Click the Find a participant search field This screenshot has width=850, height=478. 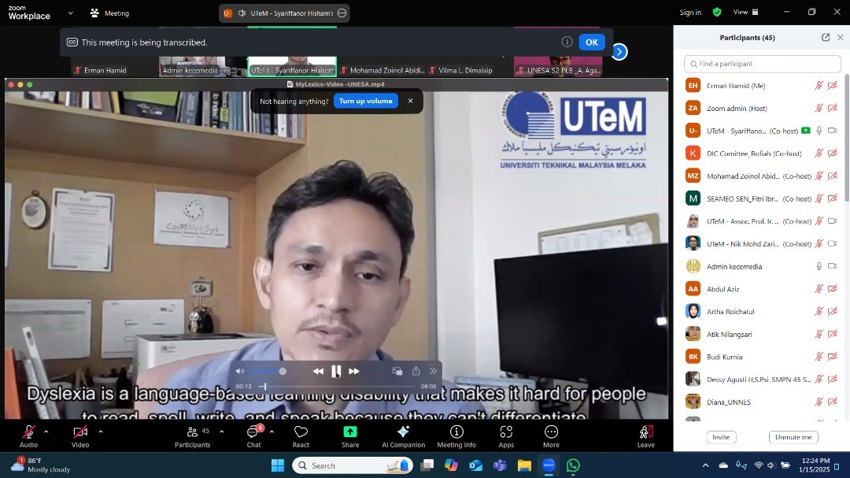point(765,64)
